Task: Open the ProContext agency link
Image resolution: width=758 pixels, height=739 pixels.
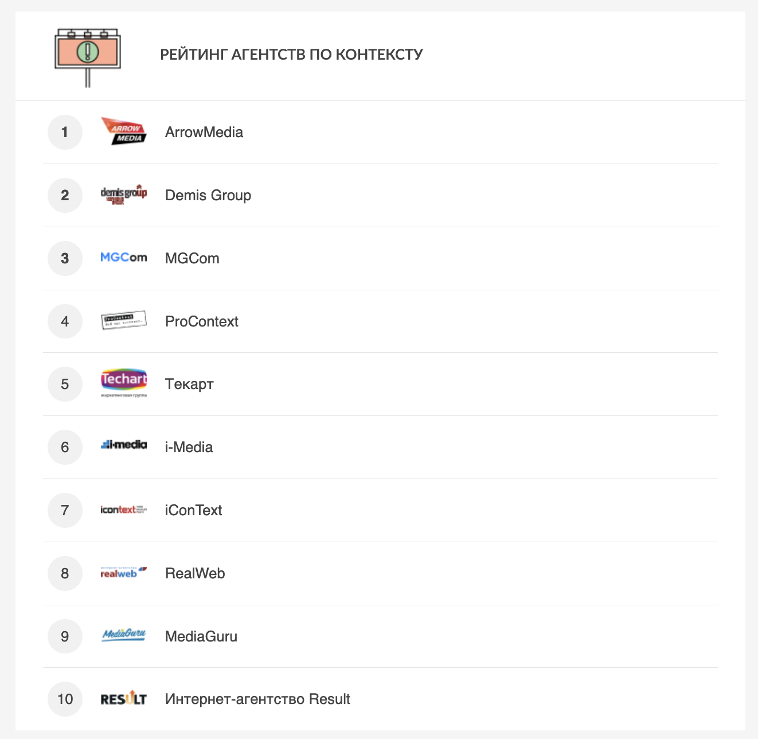Action: (202, 322)
